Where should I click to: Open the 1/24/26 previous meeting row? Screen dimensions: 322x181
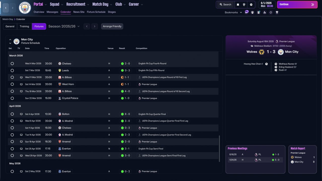pyautogui.click(x=255, y=160)
